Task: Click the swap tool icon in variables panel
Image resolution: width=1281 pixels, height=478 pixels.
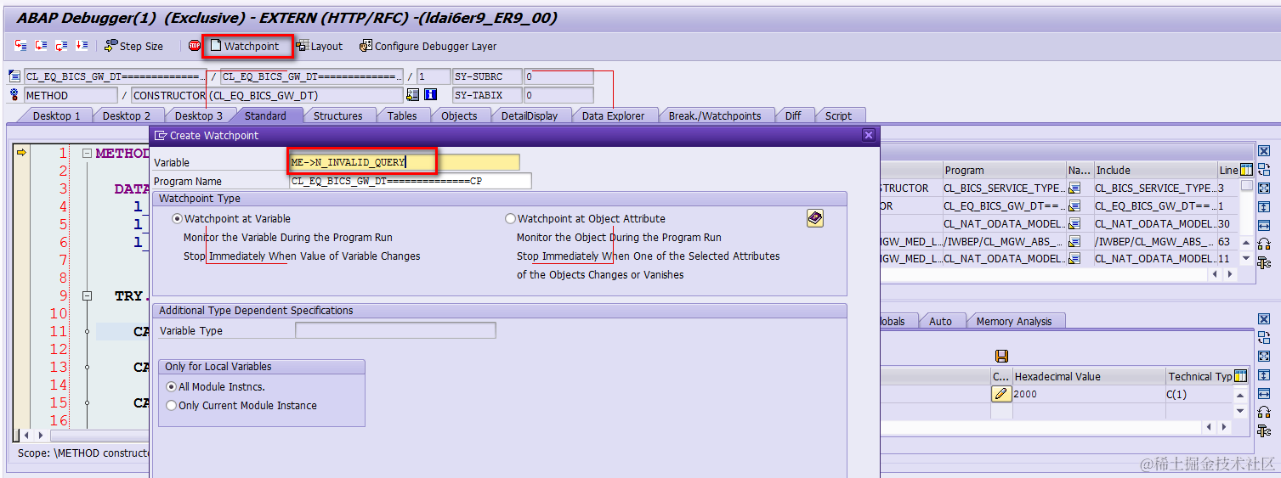Action: (1264, 337)
